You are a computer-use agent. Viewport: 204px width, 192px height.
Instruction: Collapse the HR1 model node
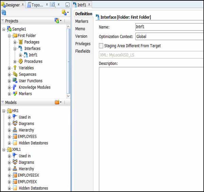tap(4, 111)
